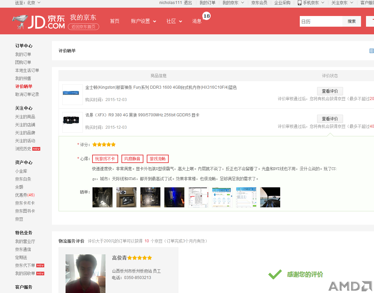374x293 pixels.
Task: Click the list view icon beside 评价晒单 header
Action: [371, 51]
